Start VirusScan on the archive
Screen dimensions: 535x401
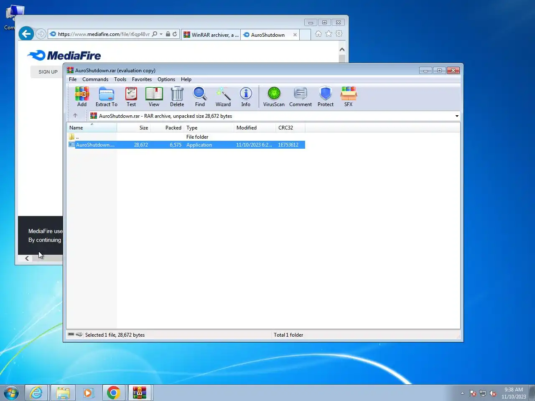pyautogui.click(x=274, y=97)
